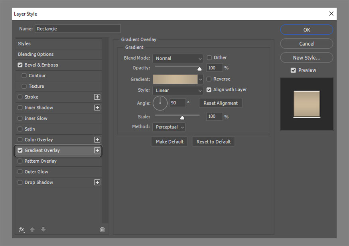Click Reset Alignment button
The width and height of the screenshot is (349, 246).
(x=221, y=103)
